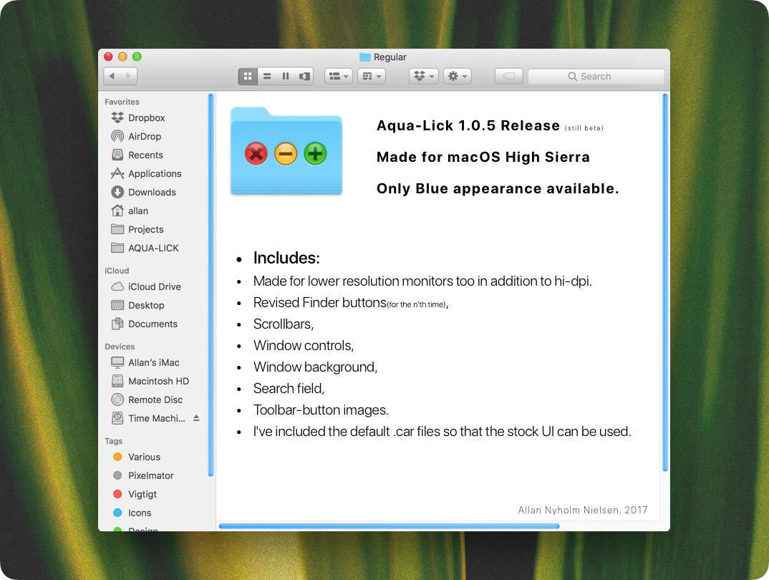Click the Devices section header

[x=120, y=346]
